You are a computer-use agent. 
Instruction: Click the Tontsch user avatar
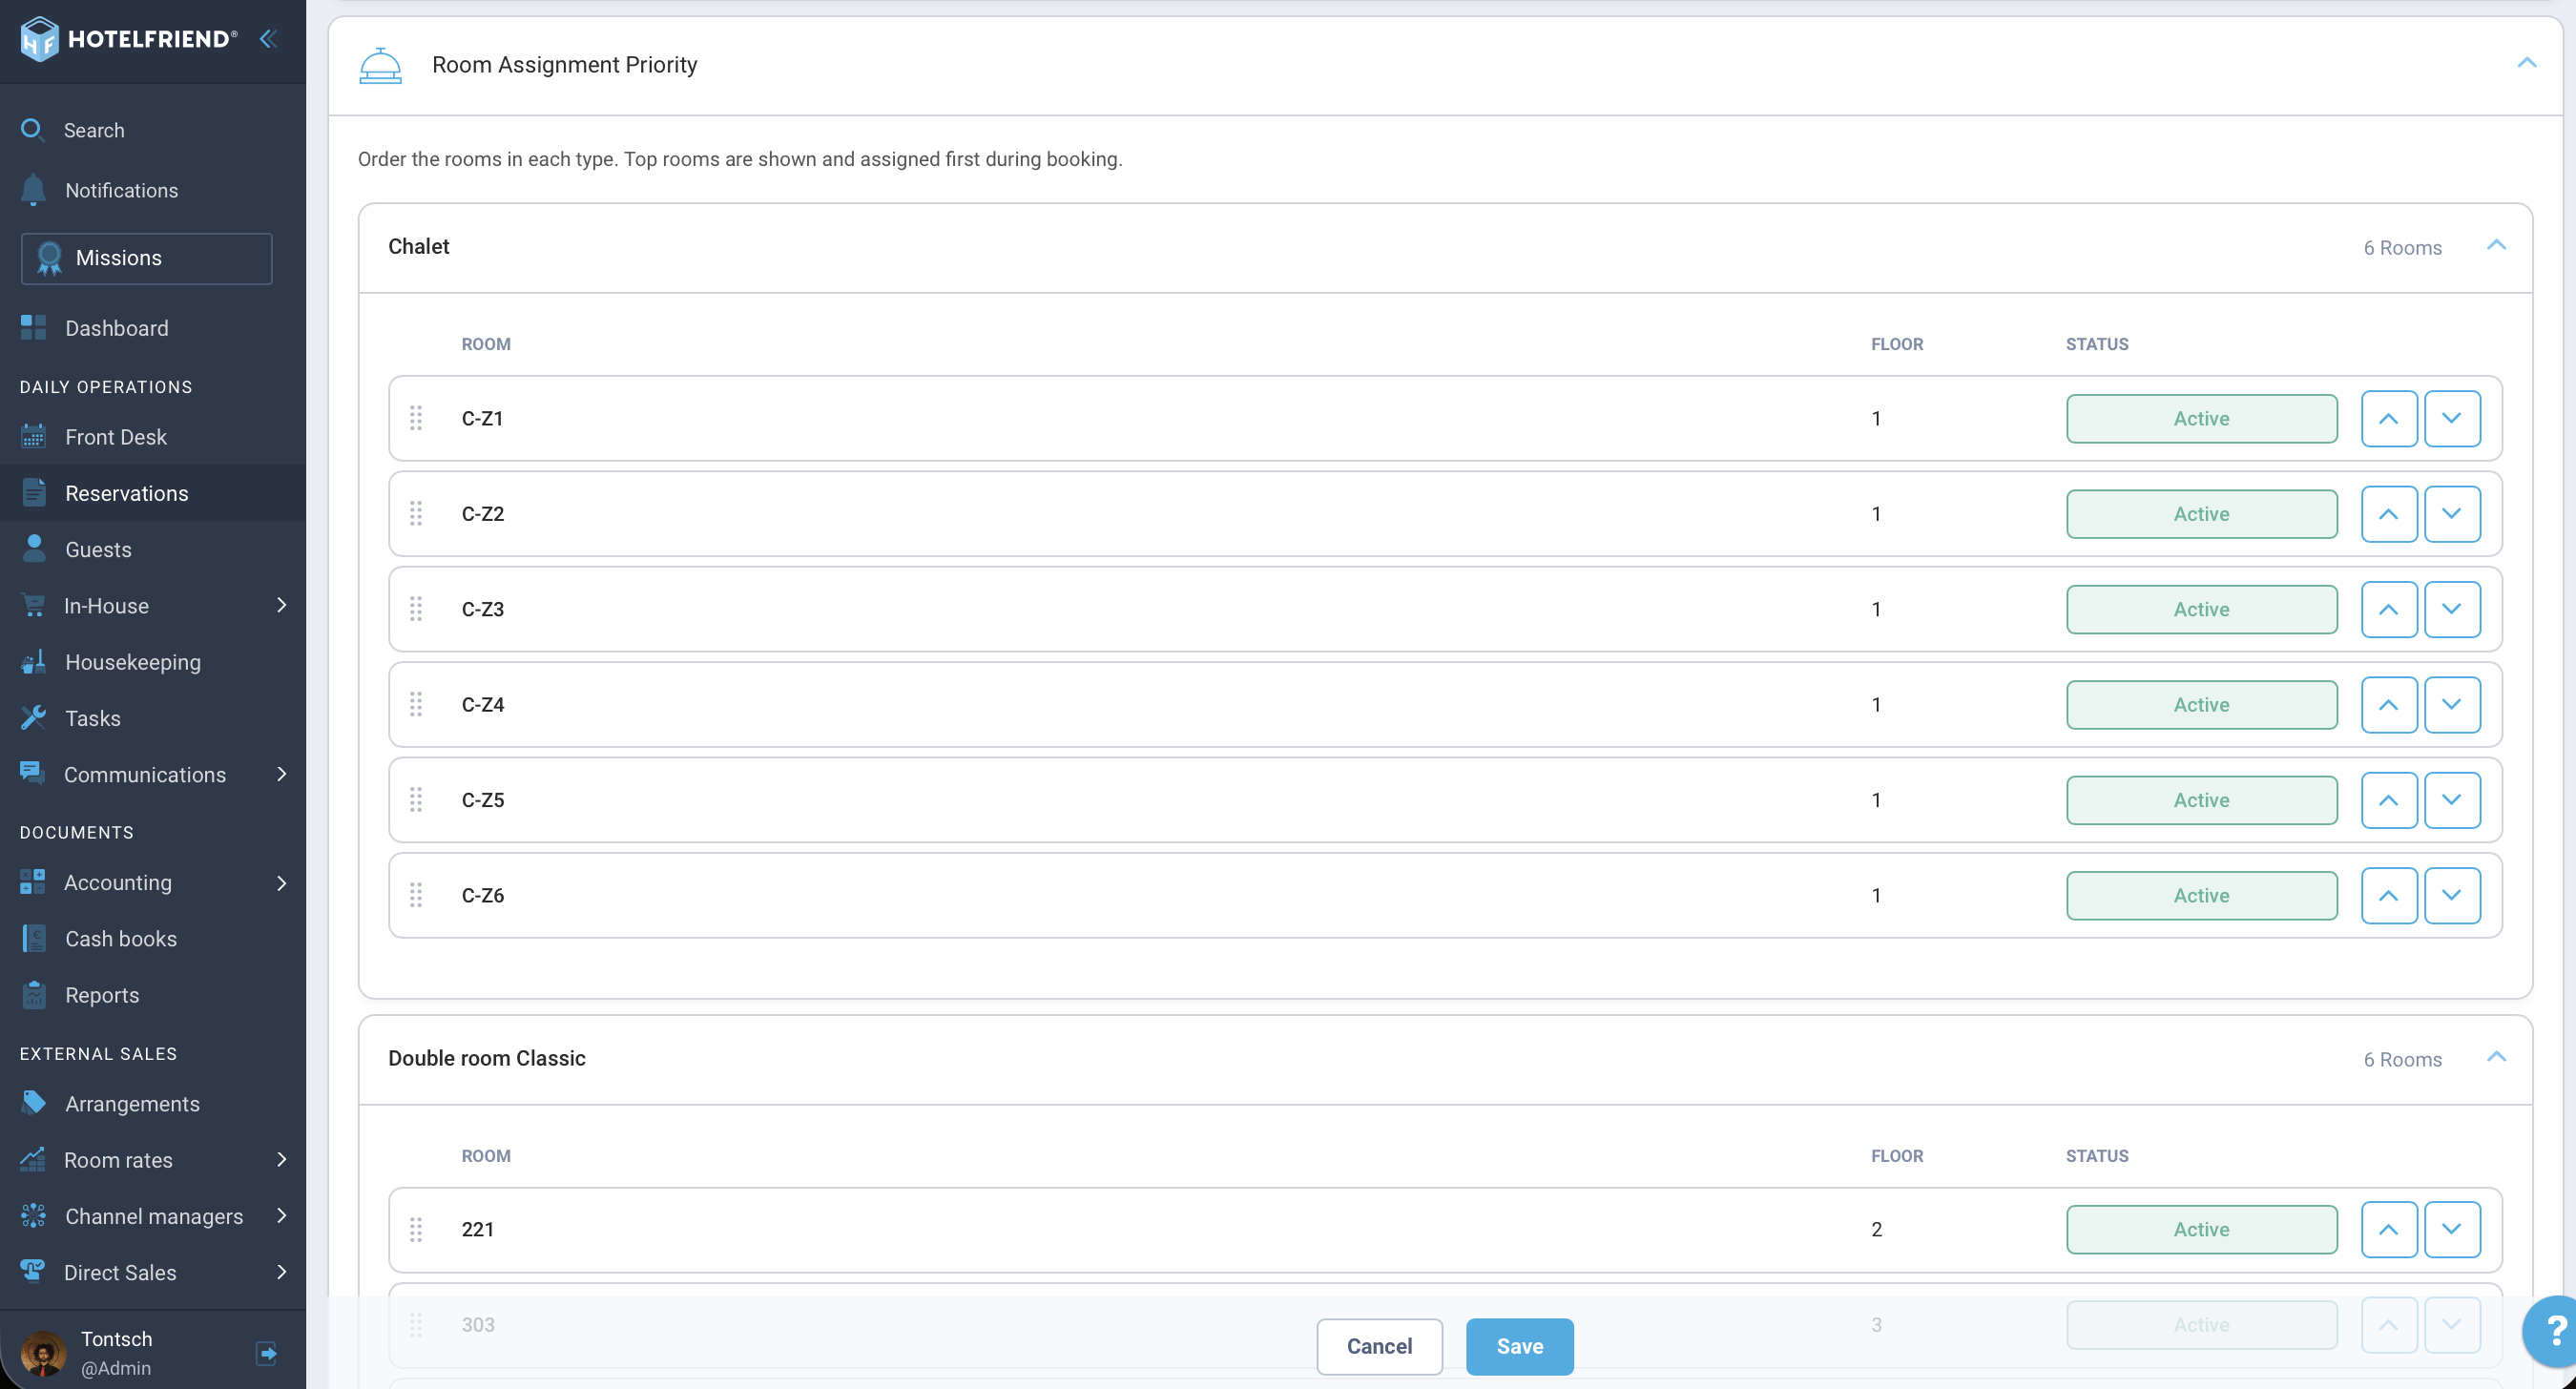pos(43,1354)
